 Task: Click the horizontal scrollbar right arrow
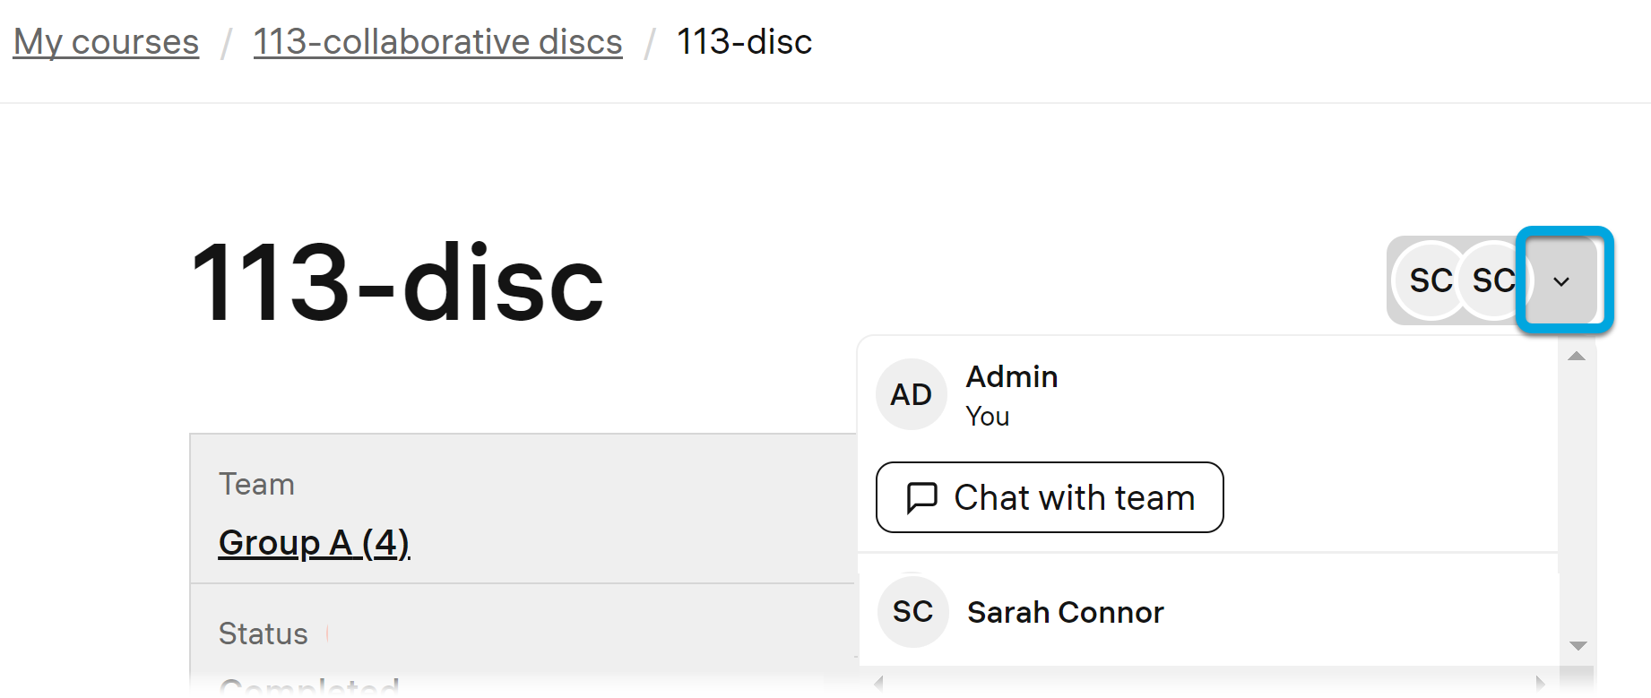[x=1540, y=684]
